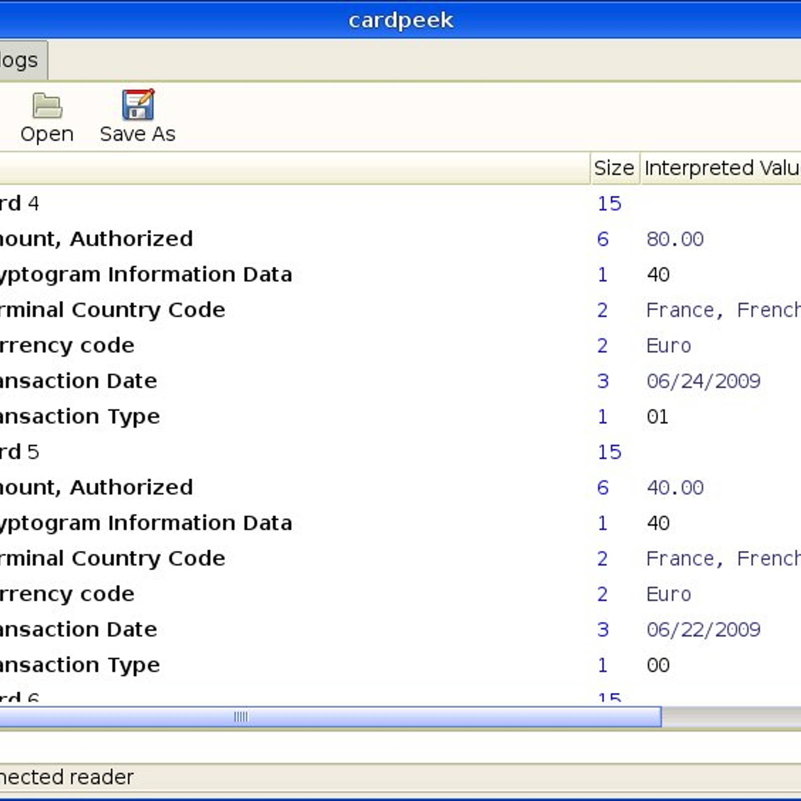Click the horizontal scrollbar thumb

tap(330, 717)
